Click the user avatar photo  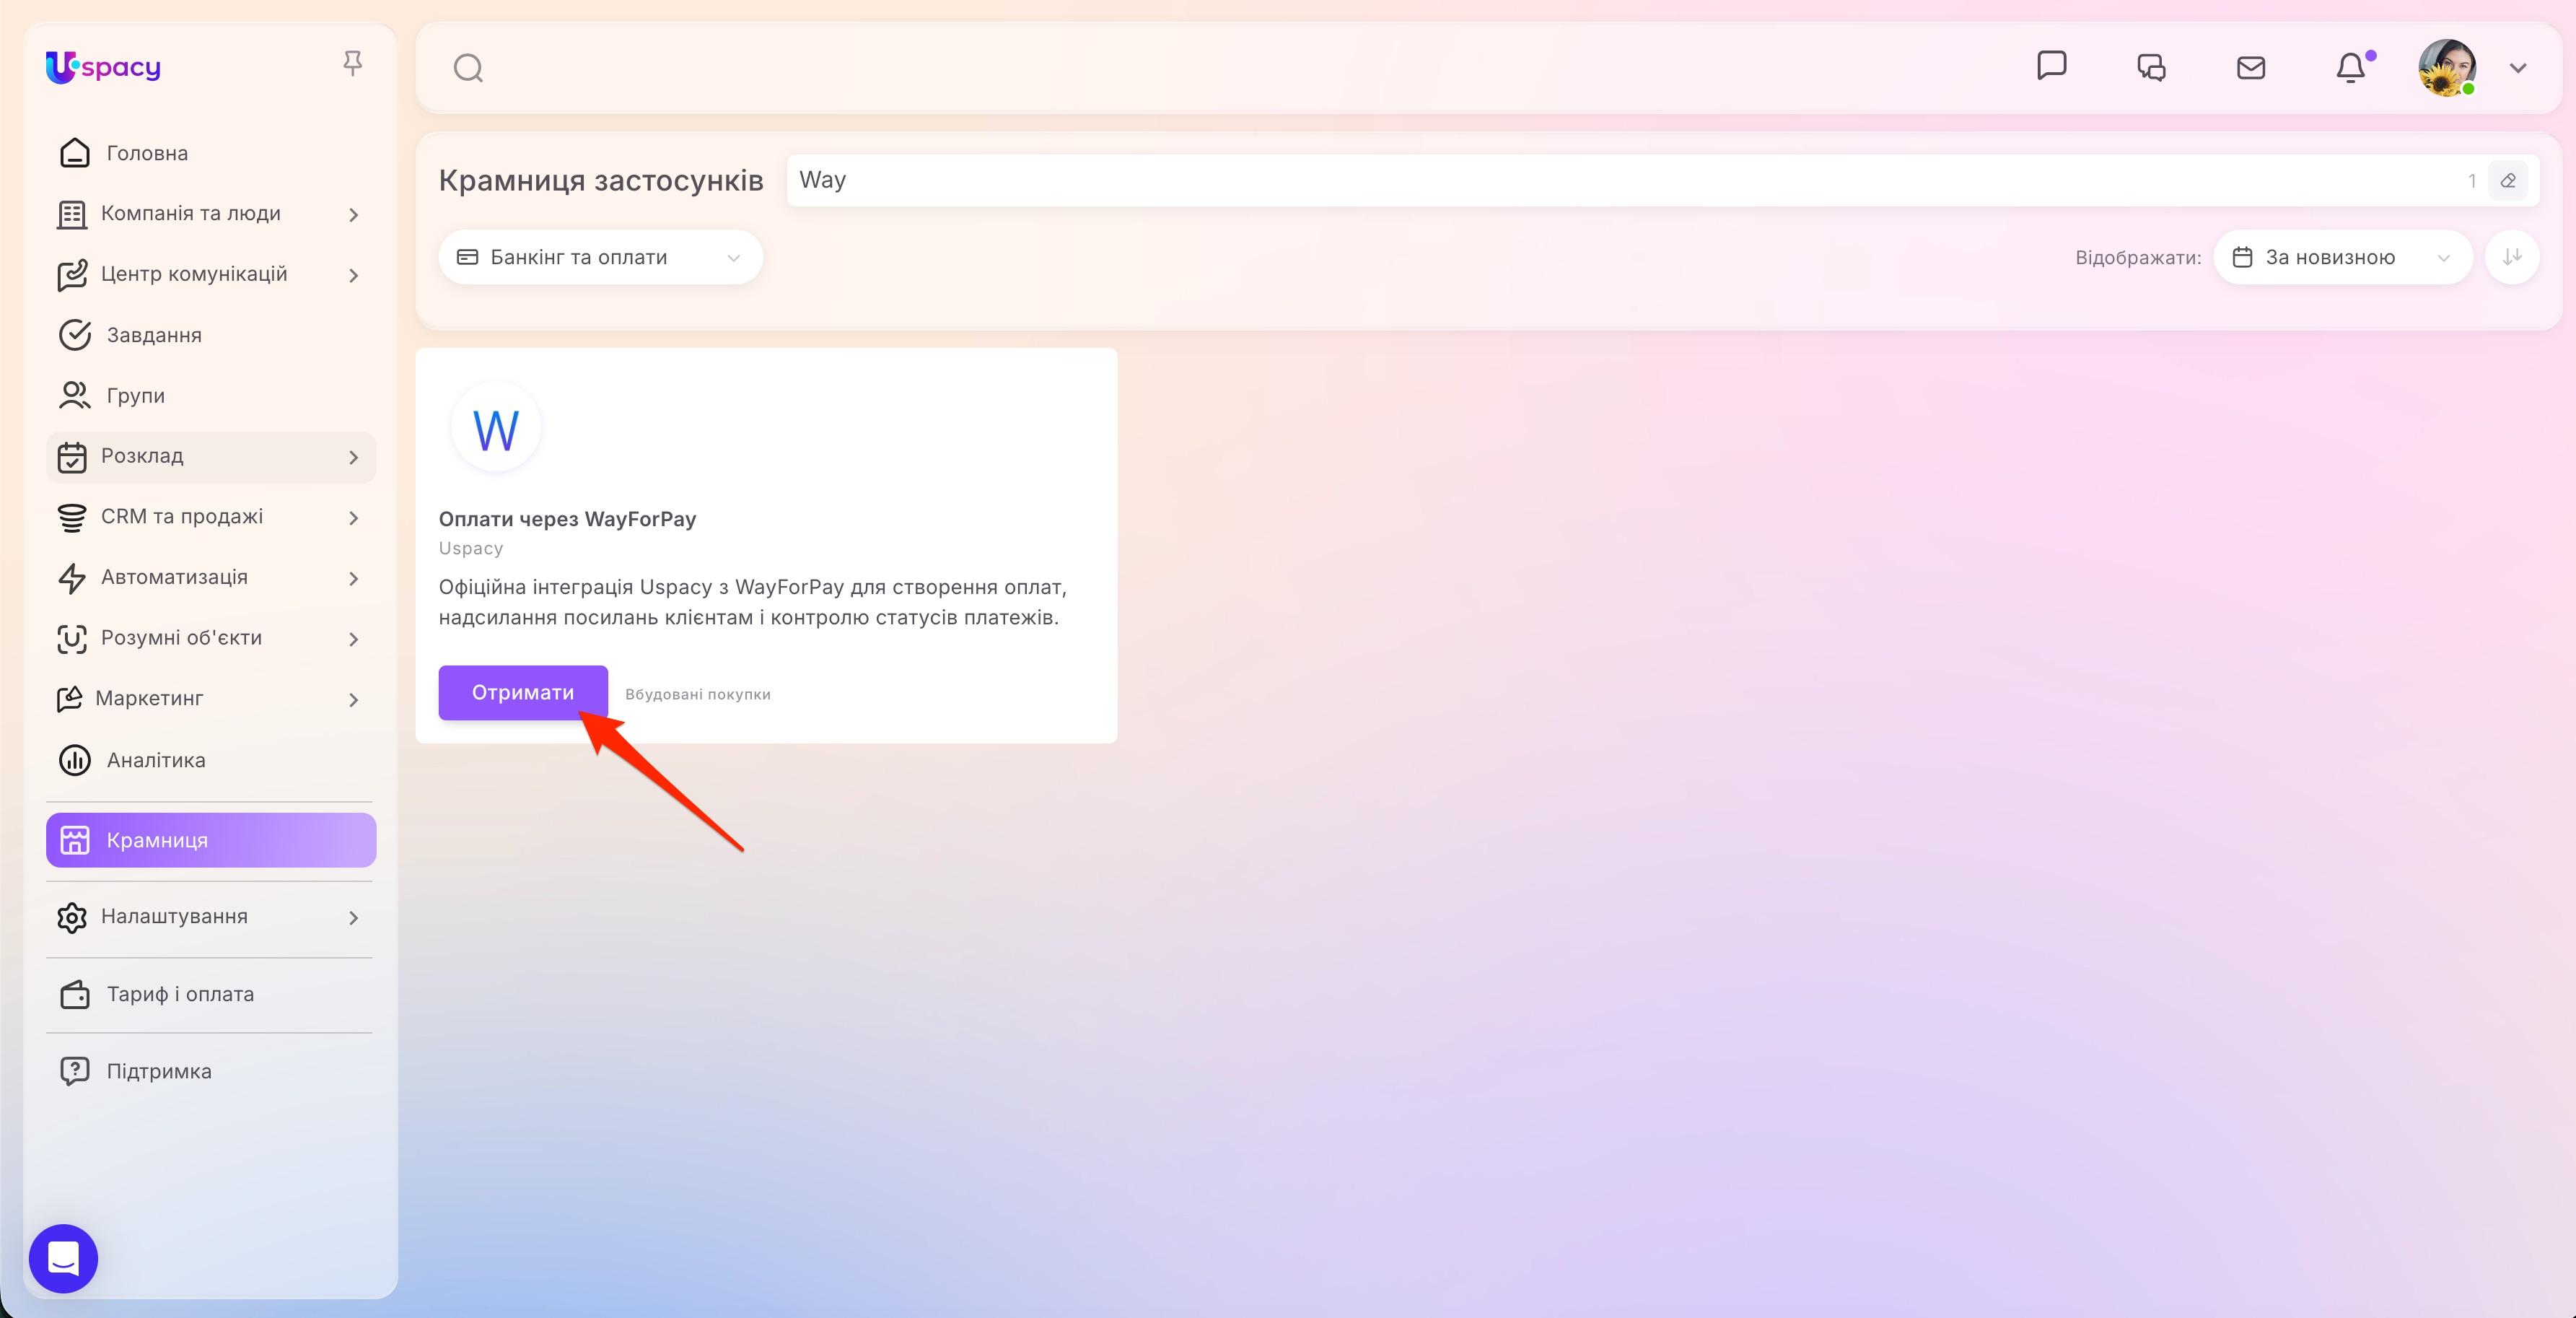pyautogui.click(x=2447, y=67)
